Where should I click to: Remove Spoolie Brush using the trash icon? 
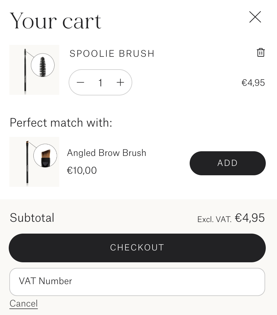coord(260,52)
